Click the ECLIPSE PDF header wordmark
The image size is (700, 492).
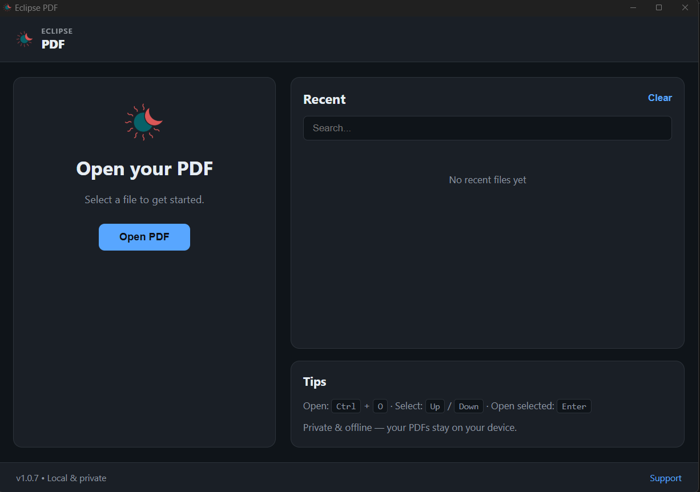tap(57, 39)
